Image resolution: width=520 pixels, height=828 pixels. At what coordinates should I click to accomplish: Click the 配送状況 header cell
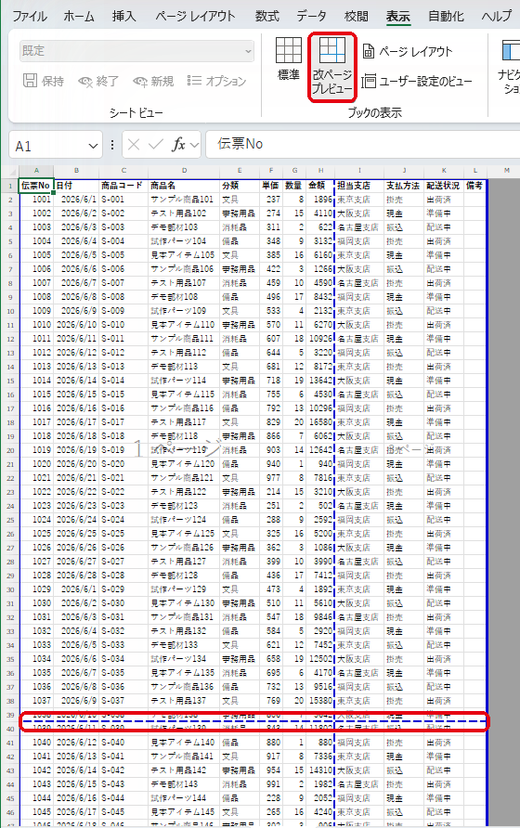[x=444, y=186]
